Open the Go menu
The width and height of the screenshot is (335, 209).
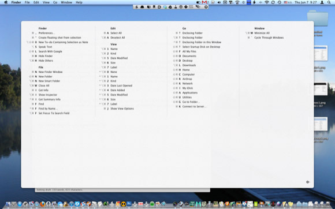click(55, 2)
